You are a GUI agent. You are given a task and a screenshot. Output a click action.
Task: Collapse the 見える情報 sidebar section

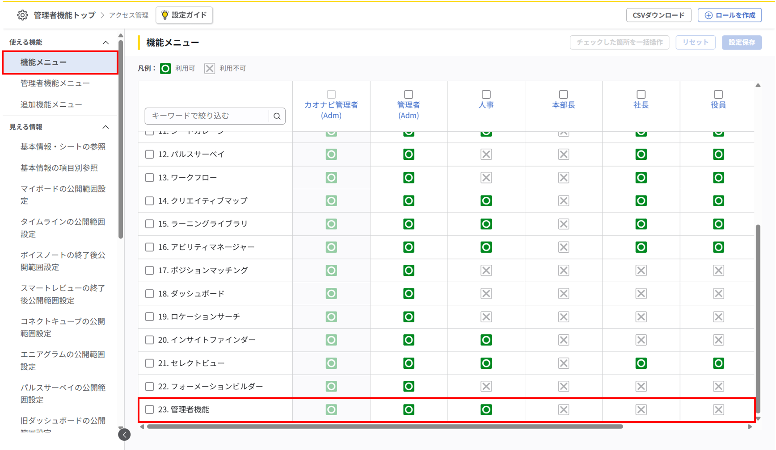[x=105, y=127]
